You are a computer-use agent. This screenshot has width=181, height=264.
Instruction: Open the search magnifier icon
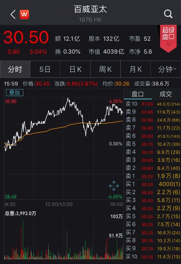[x=168, y=14]
